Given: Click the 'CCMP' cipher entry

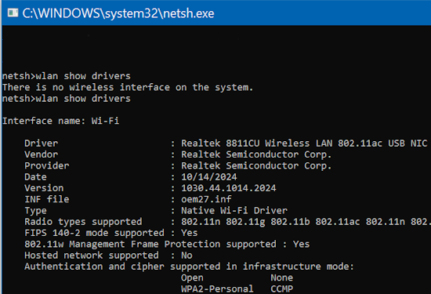Looking at the screenshot, I should click(x=282, y=289).
